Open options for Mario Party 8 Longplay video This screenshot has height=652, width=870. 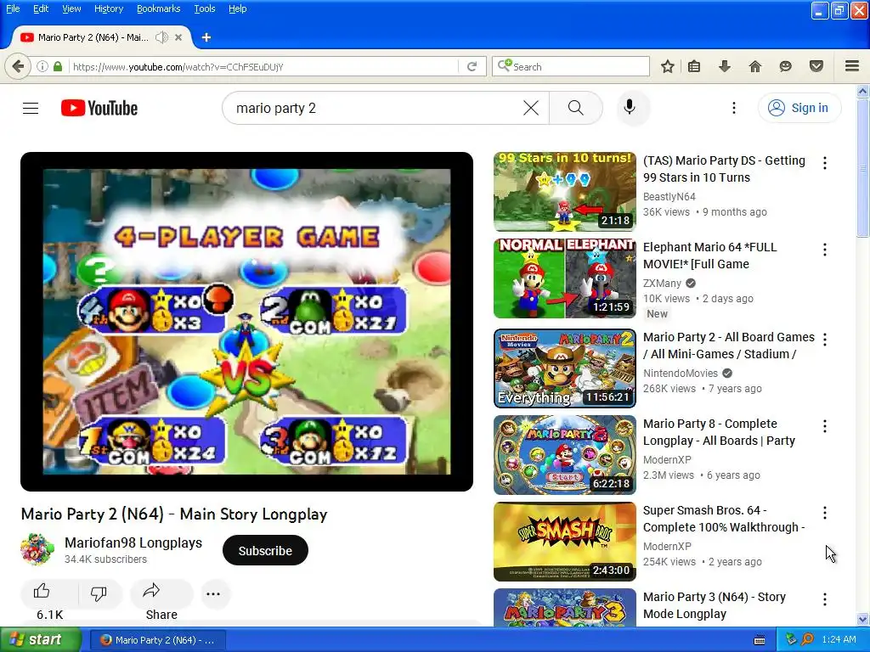(x=825, y=426)
